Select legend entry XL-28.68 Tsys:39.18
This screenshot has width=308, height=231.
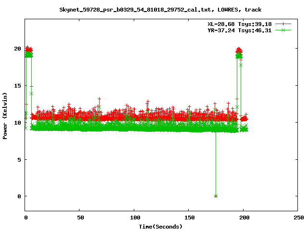coord(240,24)
